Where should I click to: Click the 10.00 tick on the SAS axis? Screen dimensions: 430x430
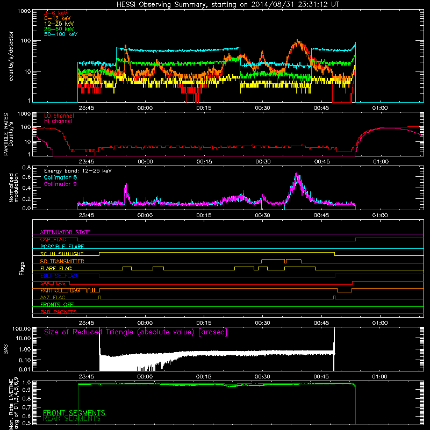coord(23,339)
